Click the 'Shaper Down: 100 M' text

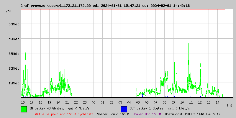pyautogui.click(x=113, y=114)
